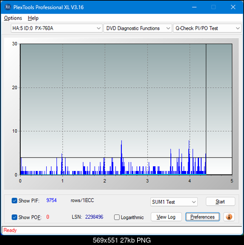Click the PIF spike at position 4 on the graph

[189, 157]
